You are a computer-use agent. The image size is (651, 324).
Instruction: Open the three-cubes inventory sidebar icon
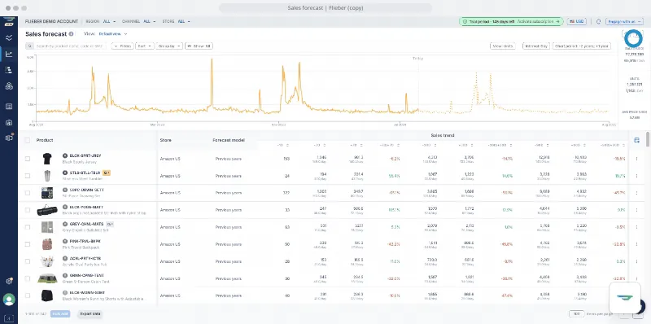9,86
